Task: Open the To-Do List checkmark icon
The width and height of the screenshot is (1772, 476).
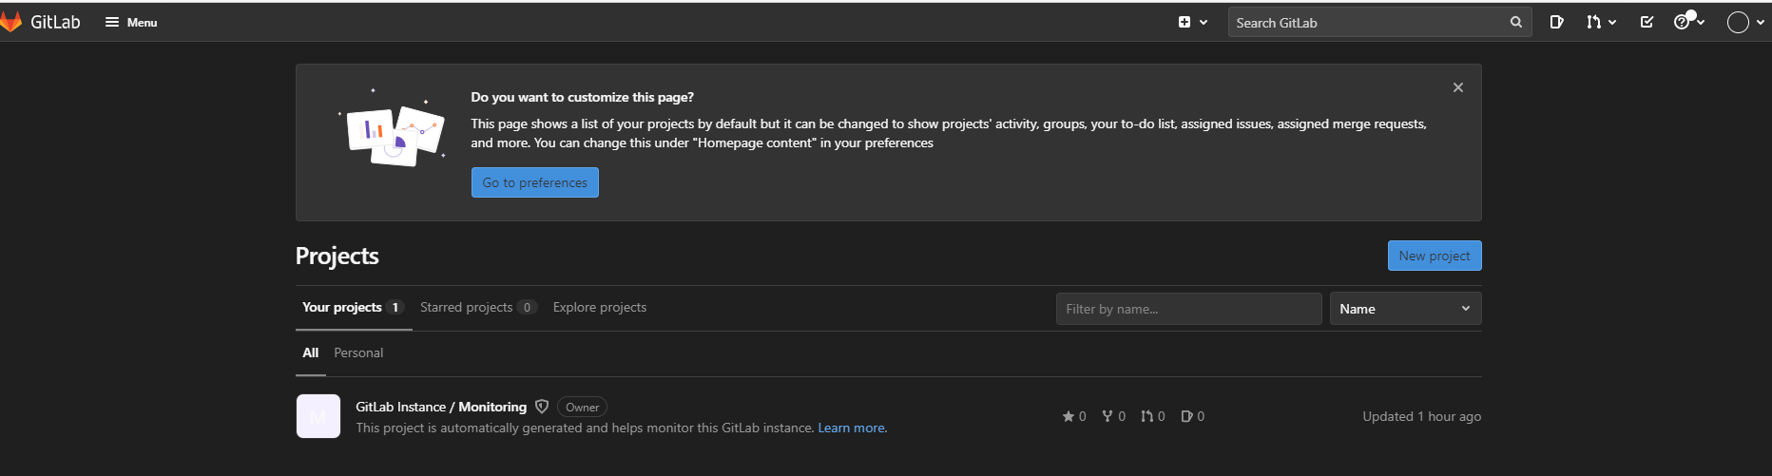Action: pos(1647,22)
